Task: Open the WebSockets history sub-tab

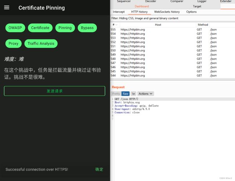Action: click(167, 12)
